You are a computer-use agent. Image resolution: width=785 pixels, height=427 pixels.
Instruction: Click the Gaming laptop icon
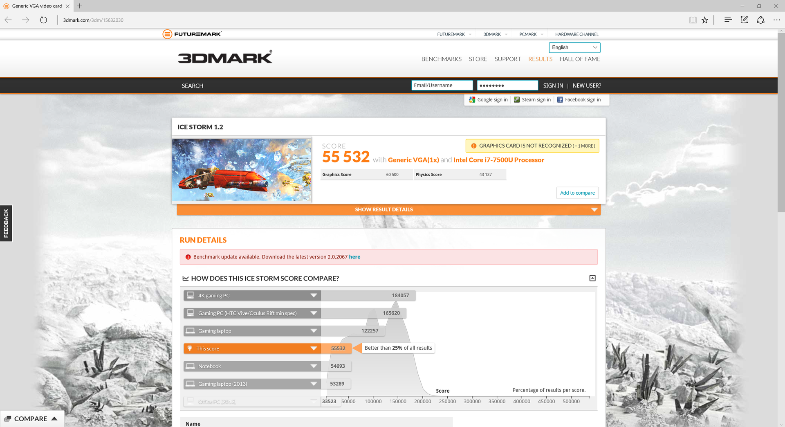coord(191,330)
